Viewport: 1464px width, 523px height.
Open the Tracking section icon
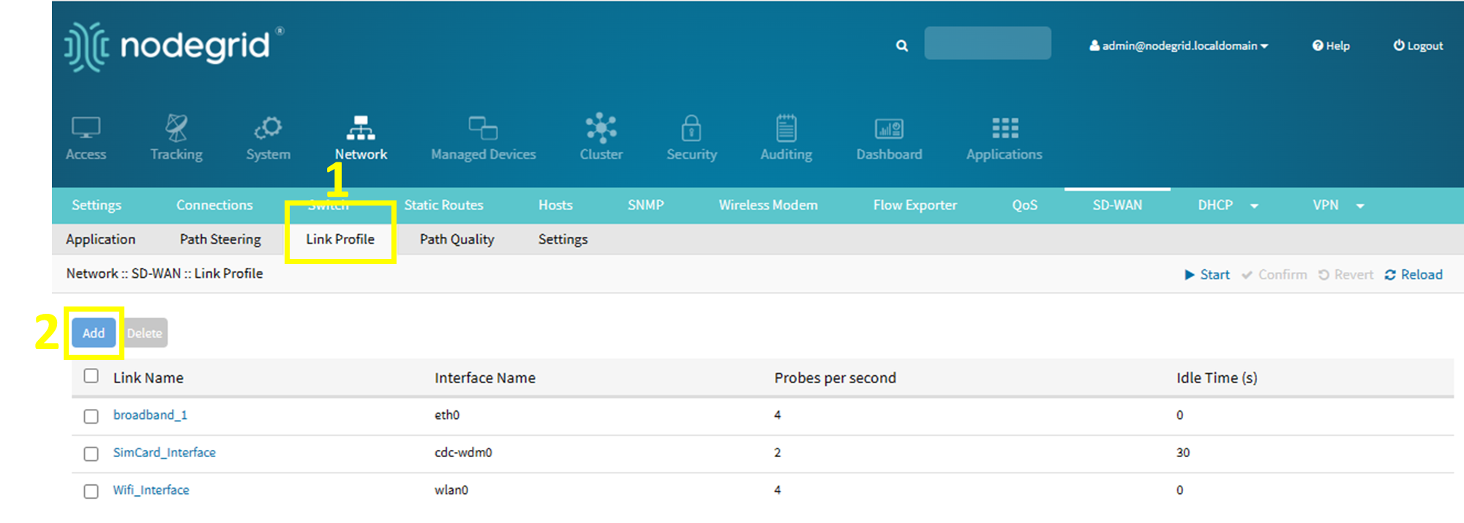click(x=176, y=128)
